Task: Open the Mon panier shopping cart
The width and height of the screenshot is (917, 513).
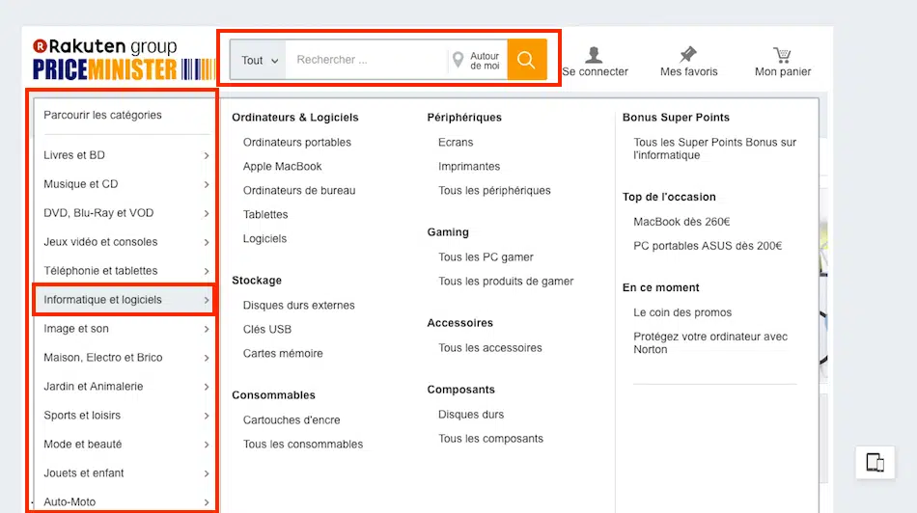Action: (x=782, y=55)
